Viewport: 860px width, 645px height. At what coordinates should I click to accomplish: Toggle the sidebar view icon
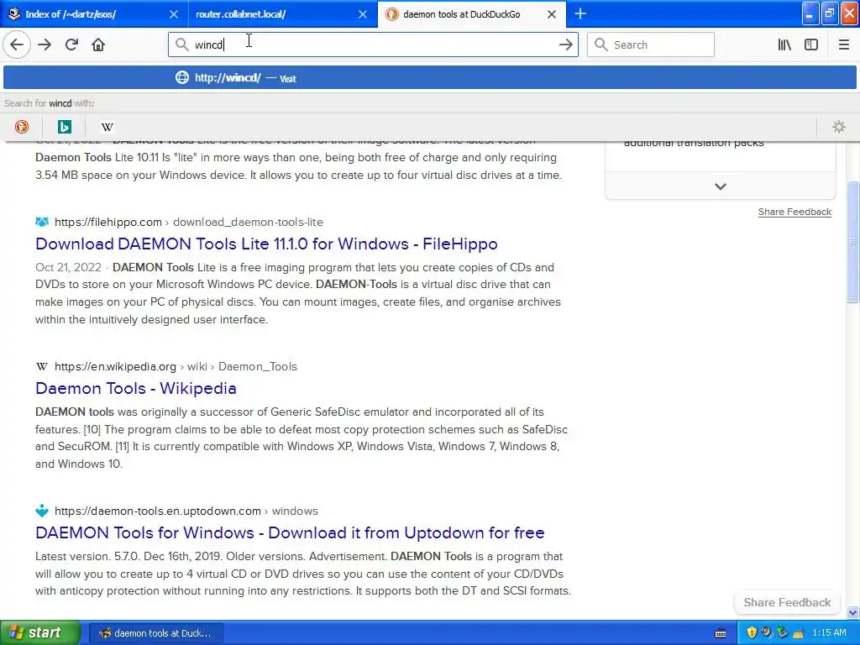tap(811, 45)
